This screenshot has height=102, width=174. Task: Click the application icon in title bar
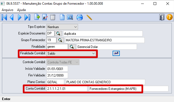click(3, 4)
